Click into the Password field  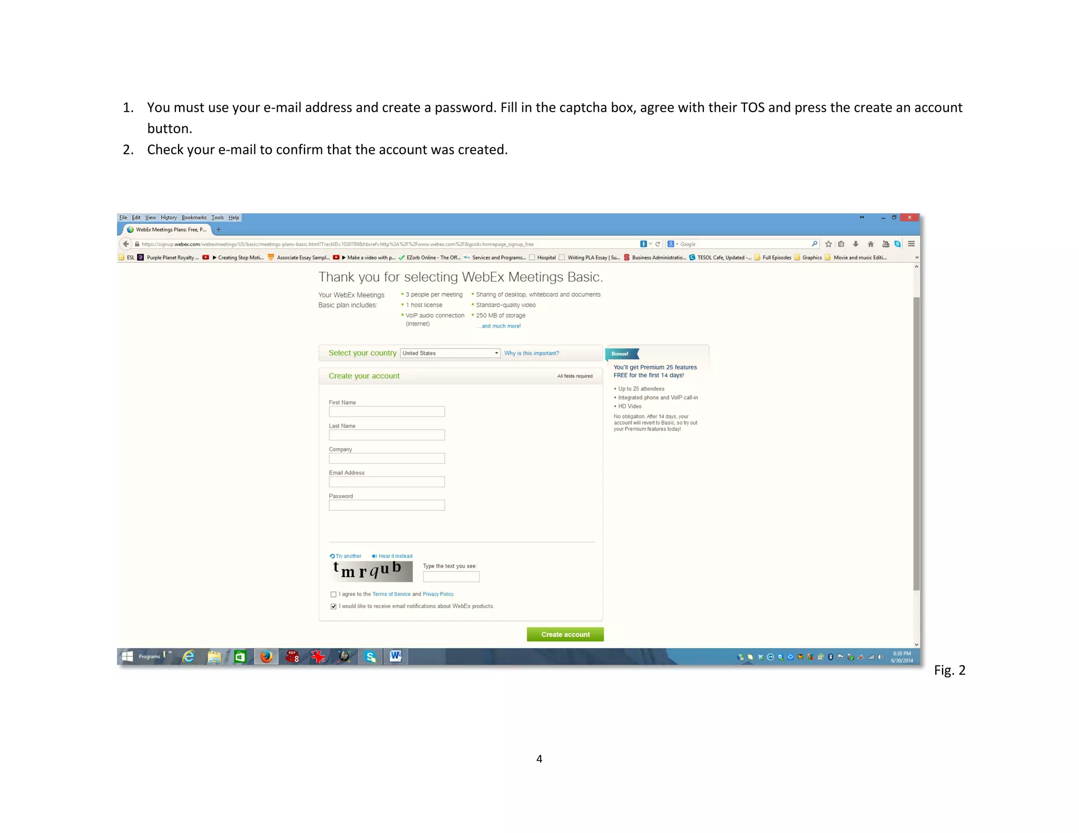387,505
